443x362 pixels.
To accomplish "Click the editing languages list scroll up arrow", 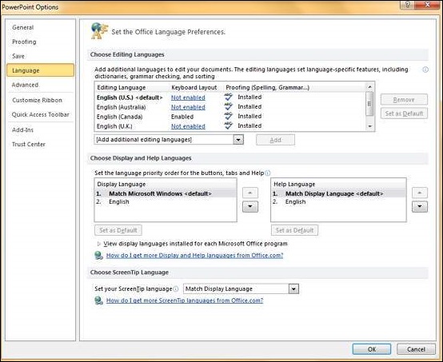I will click(x=369, y=86).
